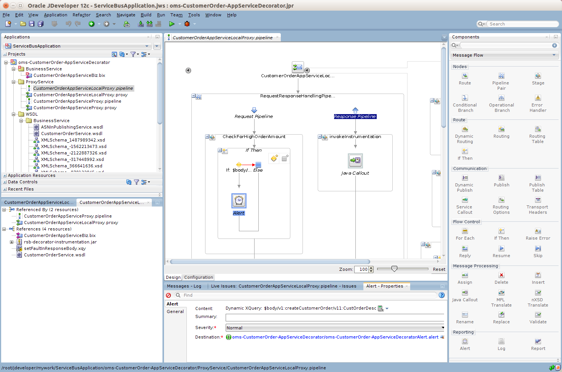Select the Pipeline Pair component

501,81
